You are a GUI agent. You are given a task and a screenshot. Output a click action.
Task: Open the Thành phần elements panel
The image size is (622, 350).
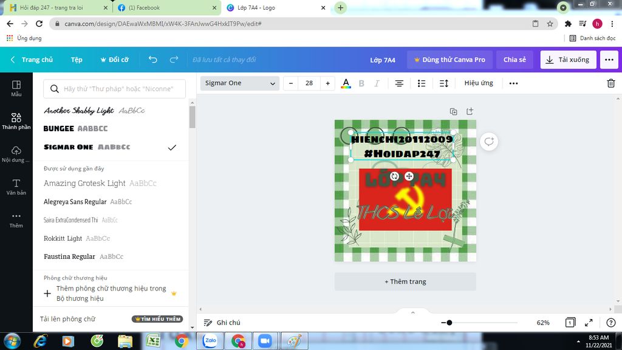(16, 121)
